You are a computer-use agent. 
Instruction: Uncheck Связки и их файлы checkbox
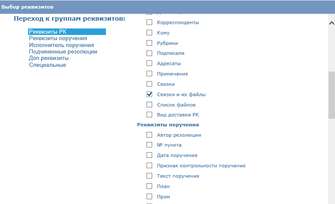pos(149,94)
